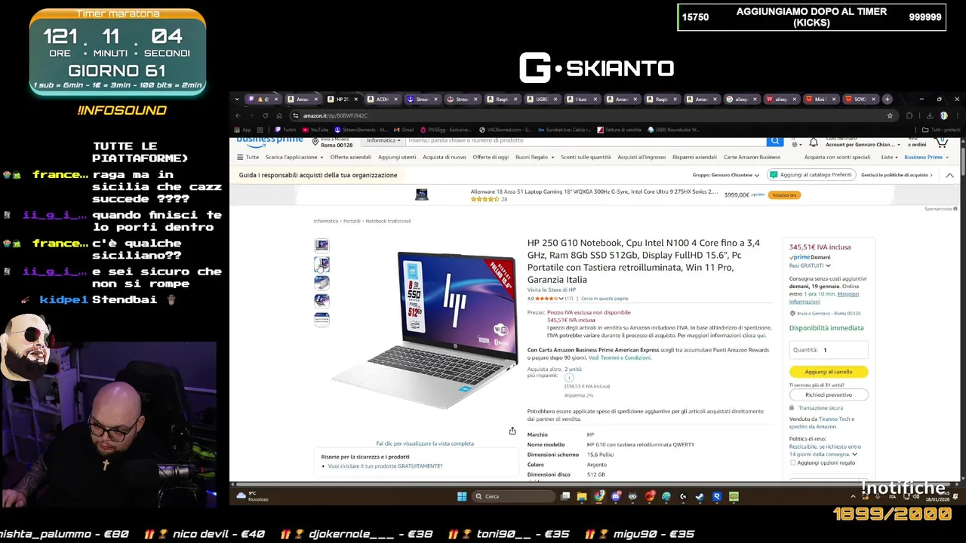Expand the Informatica search category dropdown

coord(383,140)
